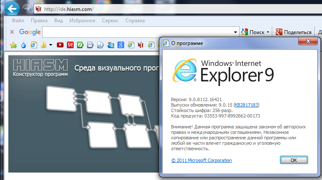Click the Forward navigation arrow
The image size is (322, 180).
pos(27,8)
